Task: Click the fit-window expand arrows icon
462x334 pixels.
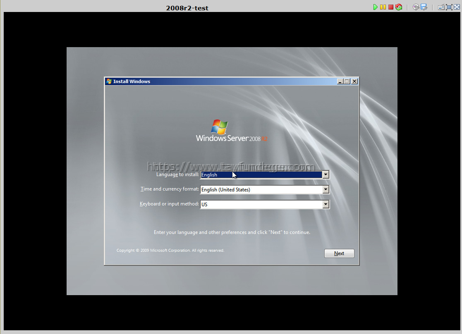Action: [x=449, y=7]
